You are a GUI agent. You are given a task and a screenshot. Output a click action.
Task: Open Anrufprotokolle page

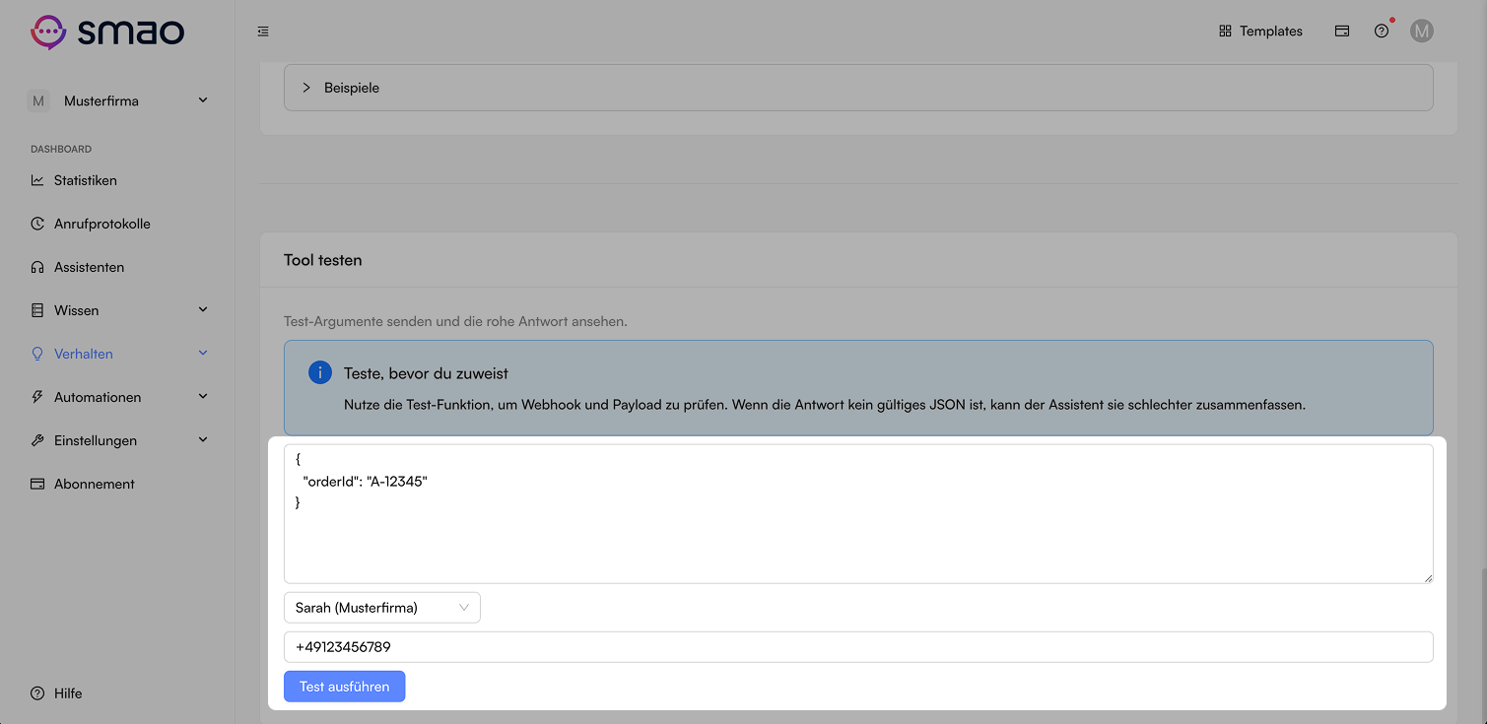click(102, 224)
